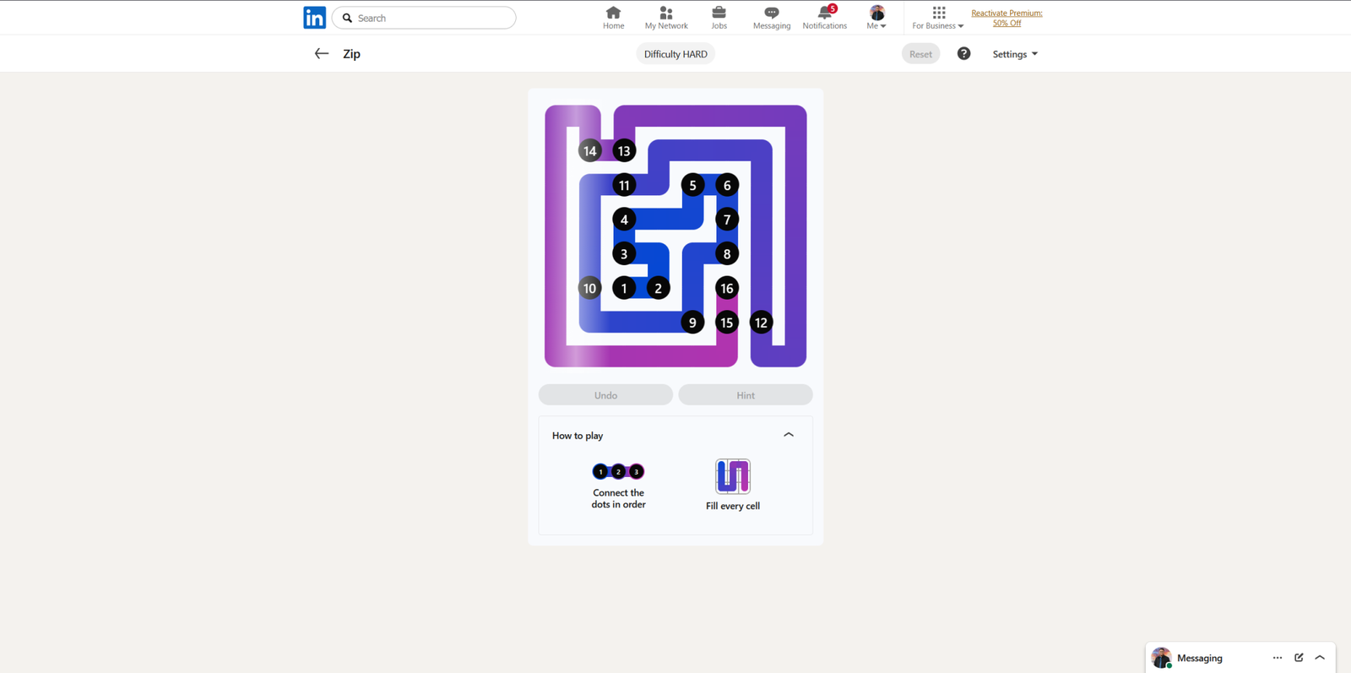
Task: Collapse the How to play section
Action: point(789,435)
